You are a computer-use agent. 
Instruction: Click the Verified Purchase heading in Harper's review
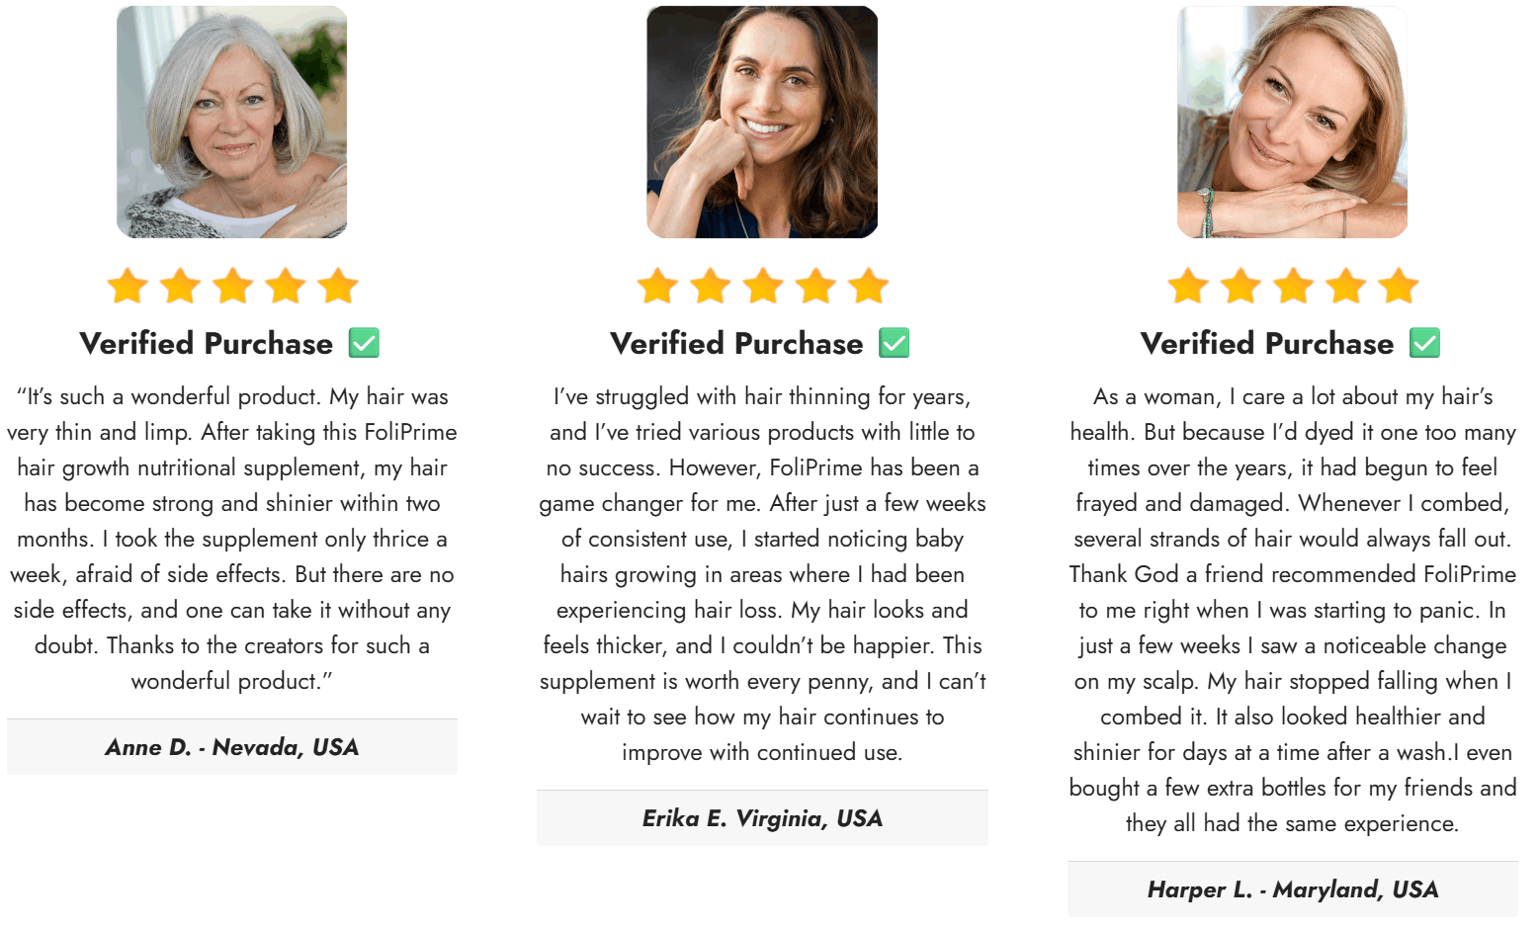tap(1267, 344)
